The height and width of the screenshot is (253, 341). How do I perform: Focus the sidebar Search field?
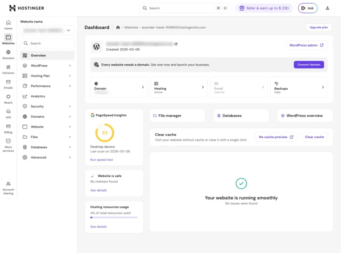47,43
